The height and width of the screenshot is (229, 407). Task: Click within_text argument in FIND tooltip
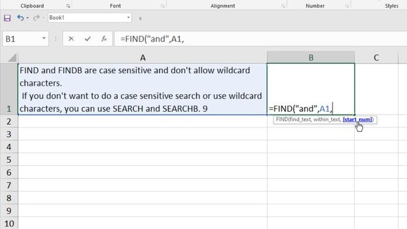[326, 120]
